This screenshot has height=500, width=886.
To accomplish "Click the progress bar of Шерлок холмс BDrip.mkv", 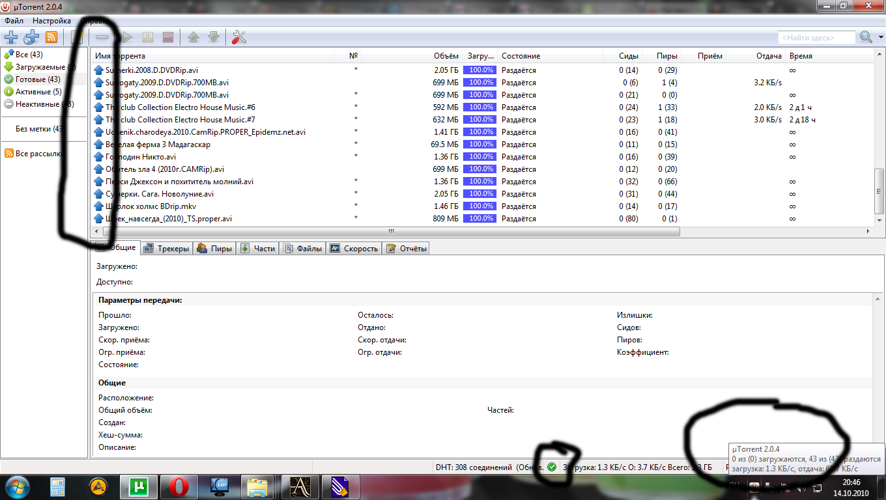I will click(479, 206).
